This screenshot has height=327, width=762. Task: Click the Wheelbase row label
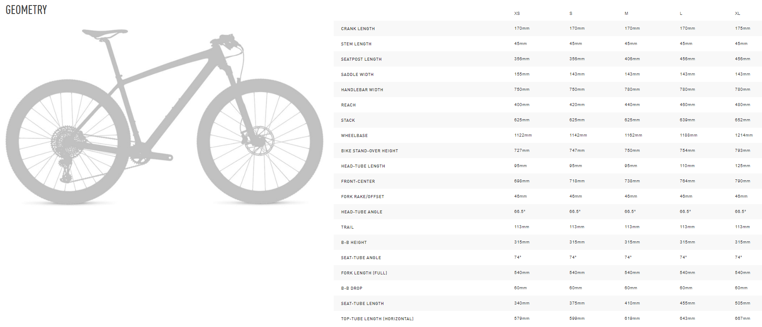pos(354,136)
